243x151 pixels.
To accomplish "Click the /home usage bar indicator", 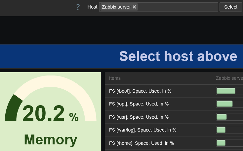I will pos(221,143).
